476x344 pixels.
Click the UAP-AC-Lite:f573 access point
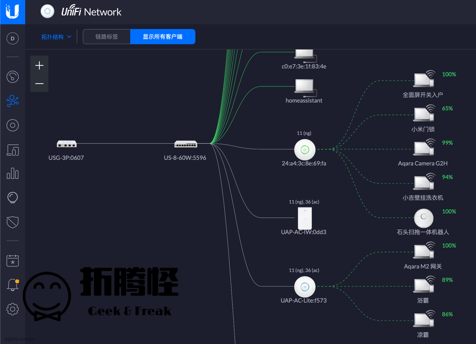(305, 287)
